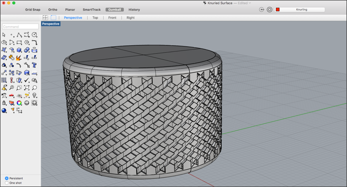Click the red car icon
This screenshot has height=187, width=347.
pos(11,95)
